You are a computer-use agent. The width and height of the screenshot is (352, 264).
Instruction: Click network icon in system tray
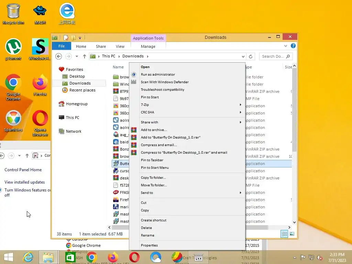pyautogui.click(x=311, y=257)
